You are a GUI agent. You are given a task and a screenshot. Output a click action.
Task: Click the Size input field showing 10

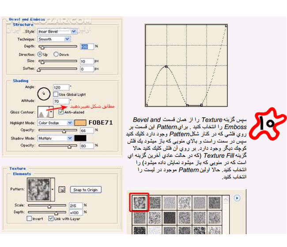tap(87, 62)
